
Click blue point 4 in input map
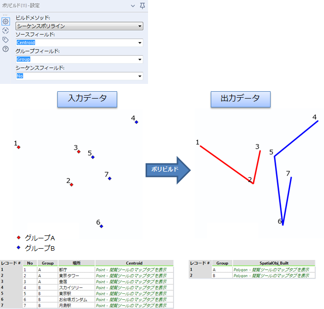tap(136, 122)
